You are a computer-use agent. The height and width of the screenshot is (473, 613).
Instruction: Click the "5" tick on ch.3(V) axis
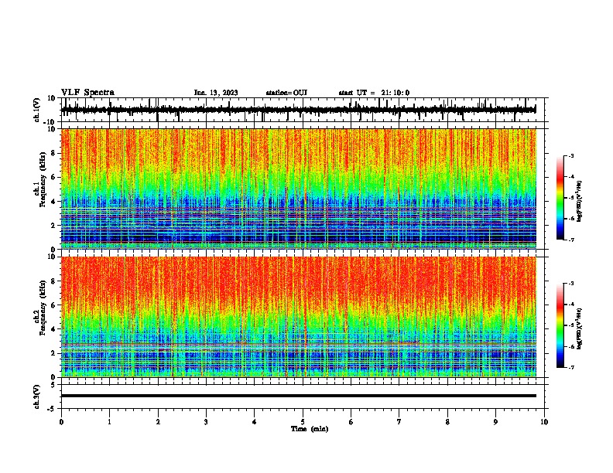(x=53, y=385)
